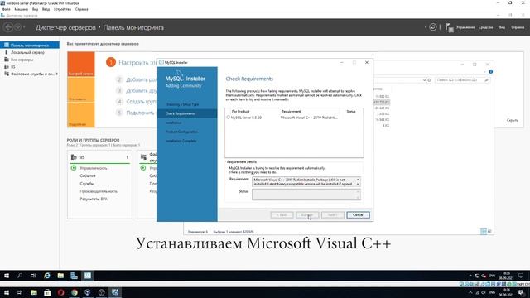
Task: Click the Server Manager back arrow
Action: click(8, 27)
